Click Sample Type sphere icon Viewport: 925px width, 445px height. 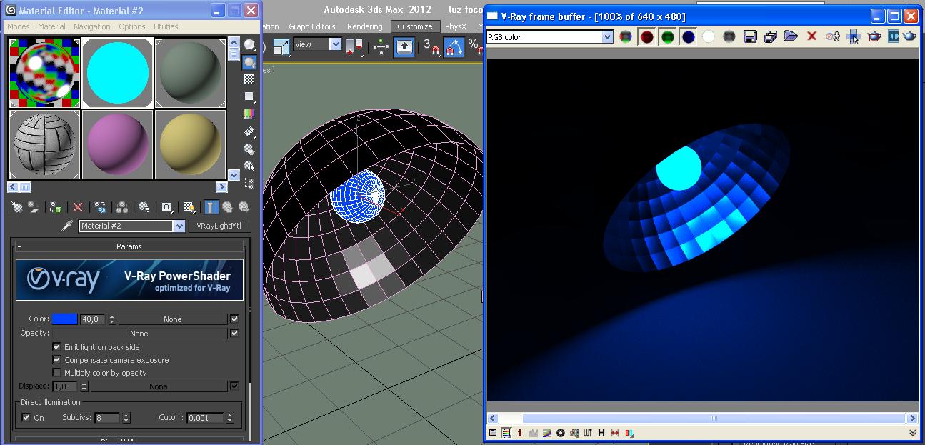point(249,45)
